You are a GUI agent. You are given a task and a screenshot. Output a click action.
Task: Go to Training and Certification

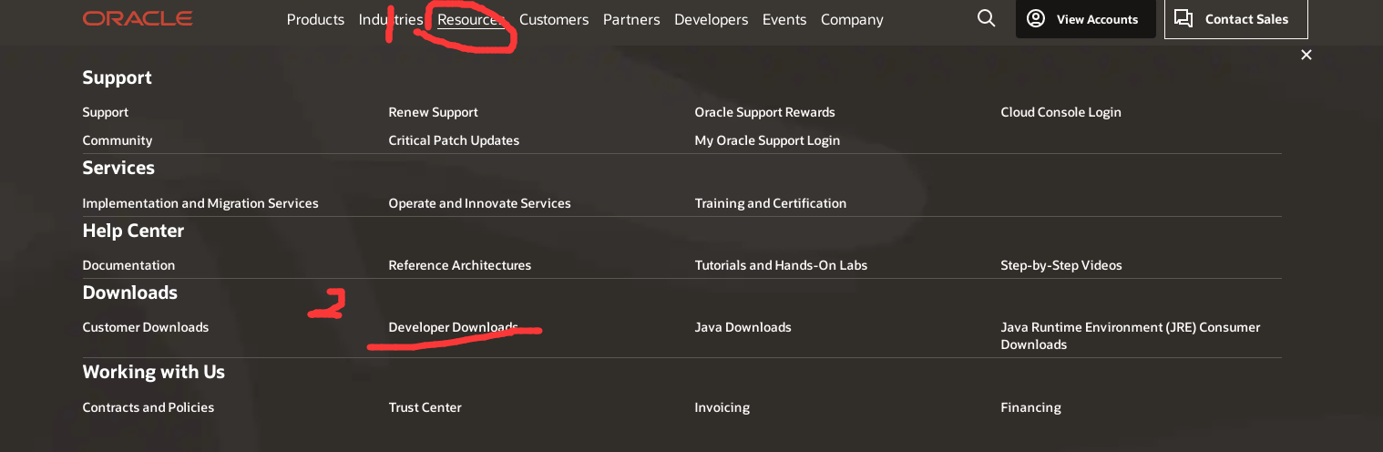(x=771, y=203)
